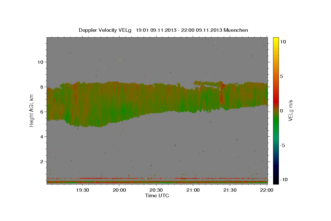
Task: Click the height tick label 8
Action: pos(41,87)
